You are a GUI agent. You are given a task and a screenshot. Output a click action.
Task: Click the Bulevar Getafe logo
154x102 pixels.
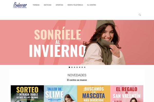tap(20, 5)
